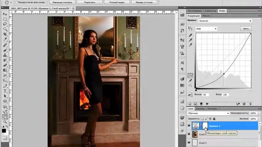The image size is (262, 147).
Task: Open the Paragraph panel icon
Action: click(182, 69)
